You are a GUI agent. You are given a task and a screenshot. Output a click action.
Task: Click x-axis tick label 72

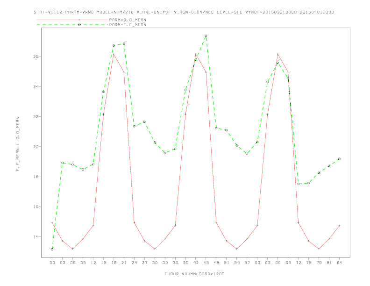pos(299,263)
